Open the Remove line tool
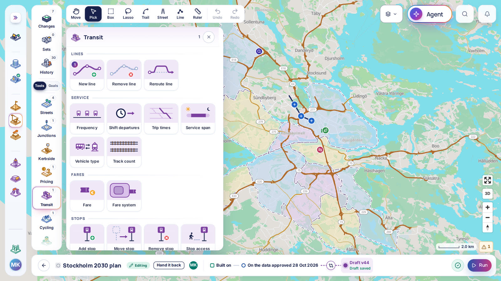Screen dimensions: 501x281 click(x=124, y=75)
